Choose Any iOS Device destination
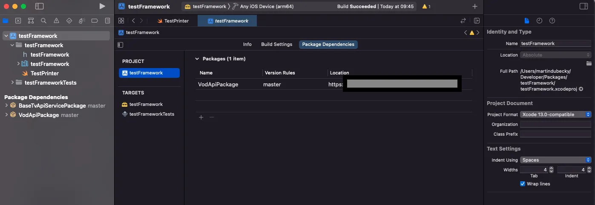 tap(263, 6)
